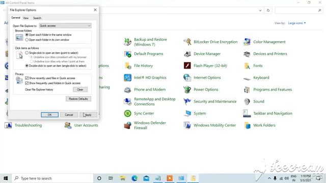Choose Double-click to open an item

(x=27, y=66)
